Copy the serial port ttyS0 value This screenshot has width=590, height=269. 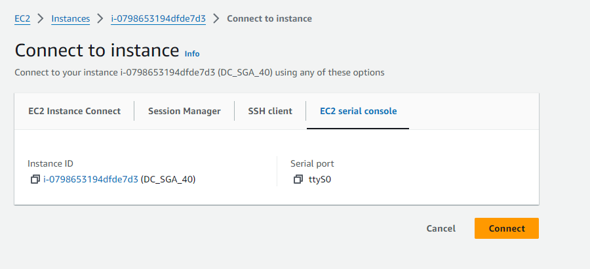pos(298,179)
